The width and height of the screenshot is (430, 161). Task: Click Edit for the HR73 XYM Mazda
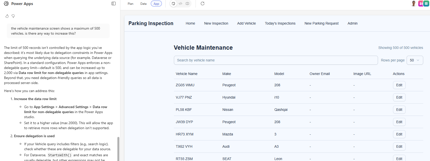[399, 134]
